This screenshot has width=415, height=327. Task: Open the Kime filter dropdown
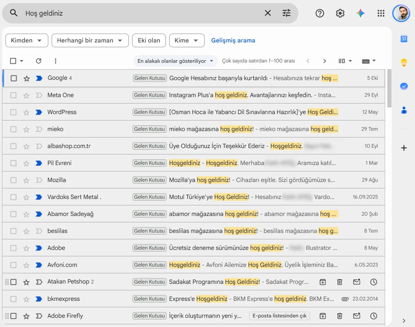pyautogui.click(x=187, y=40)
